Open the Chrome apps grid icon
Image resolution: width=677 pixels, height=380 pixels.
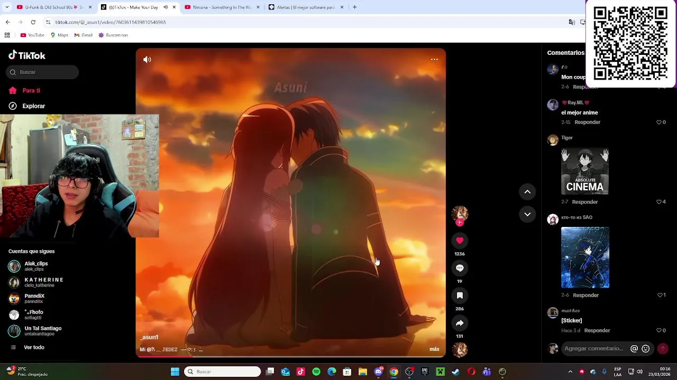[7, 35]
